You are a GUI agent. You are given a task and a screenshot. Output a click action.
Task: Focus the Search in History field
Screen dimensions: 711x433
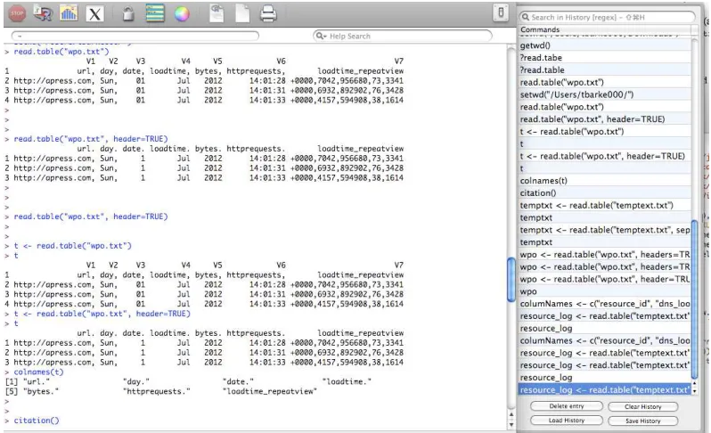click(x=607, y=17)
